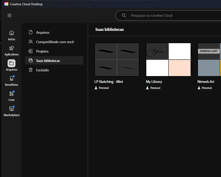Focus the Pesquisar na Creative Cloud search field
221x177 pixels.
pyautogui.click(x=168, y=15)
